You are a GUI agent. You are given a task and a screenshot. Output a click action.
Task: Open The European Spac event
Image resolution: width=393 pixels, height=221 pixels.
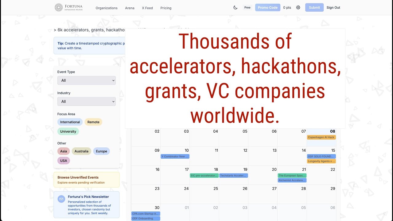[x=292, y=176]
